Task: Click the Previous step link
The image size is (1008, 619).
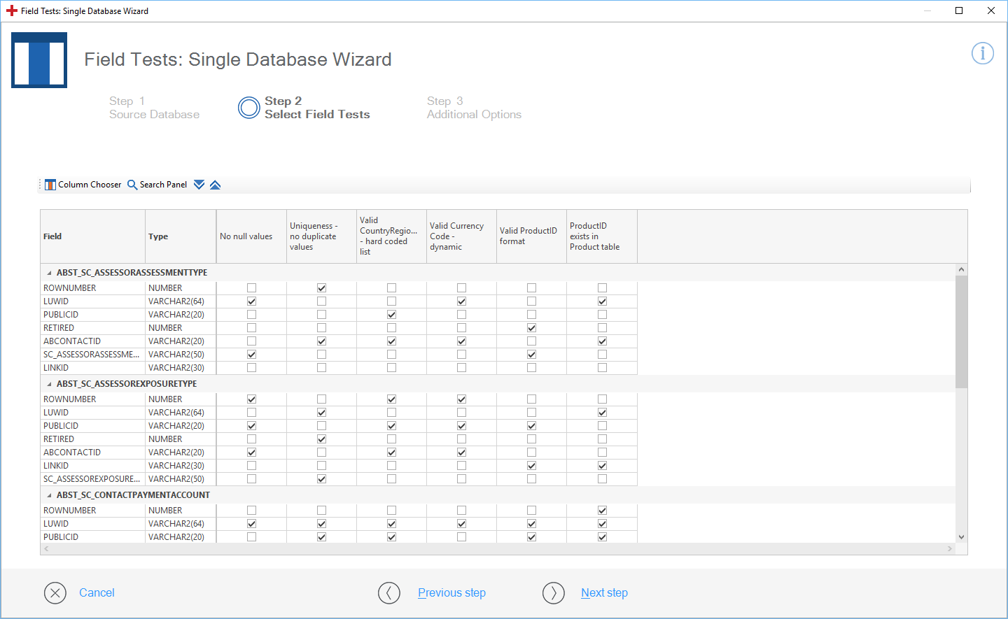Action: click(451, 593)
